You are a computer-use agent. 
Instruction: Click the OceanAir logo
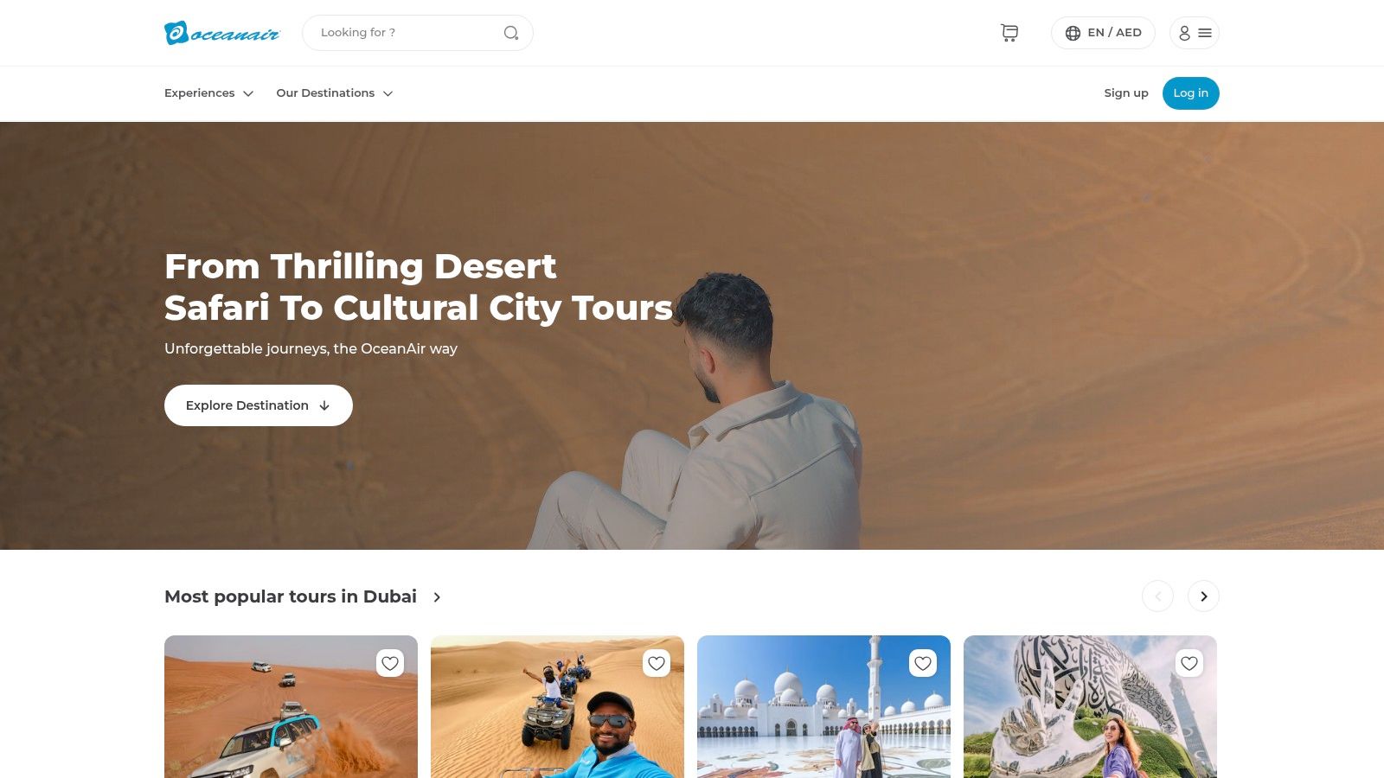pyautogui.click(x=222, y=33)
